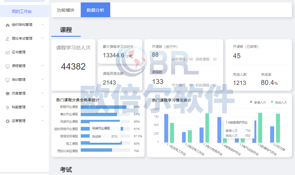This screenshot has width=295, height=175.
Task: Expand the 档案管理 chevron
Action: [x=42, y=107]
